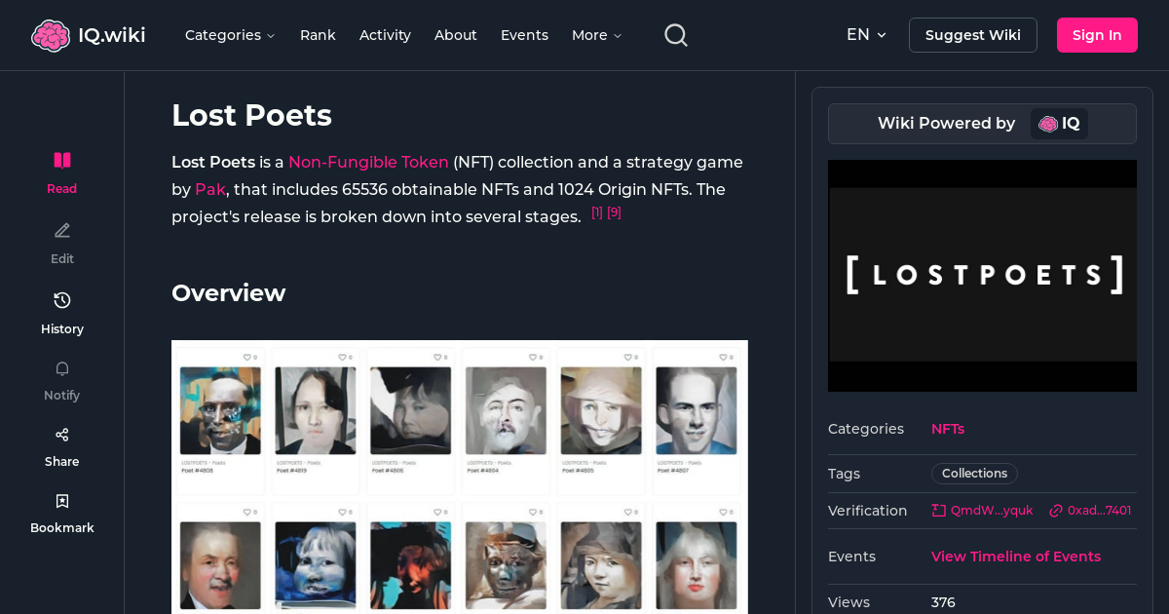Enable notifications with the Notify bell

[61, 368]
